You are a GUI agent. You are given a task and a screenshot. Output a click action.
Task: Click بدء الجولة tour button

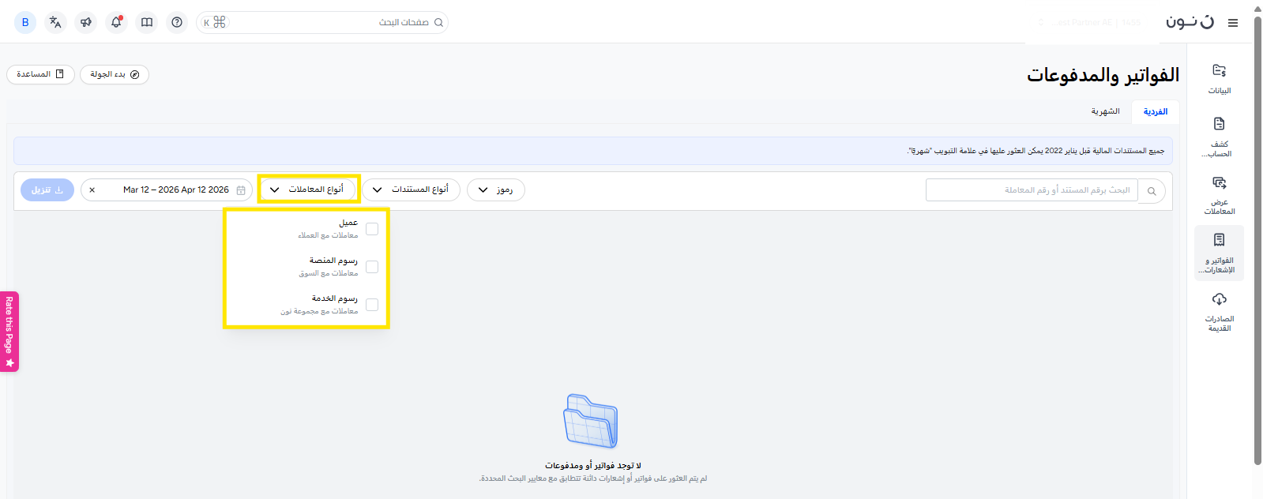tap(115, 74)
